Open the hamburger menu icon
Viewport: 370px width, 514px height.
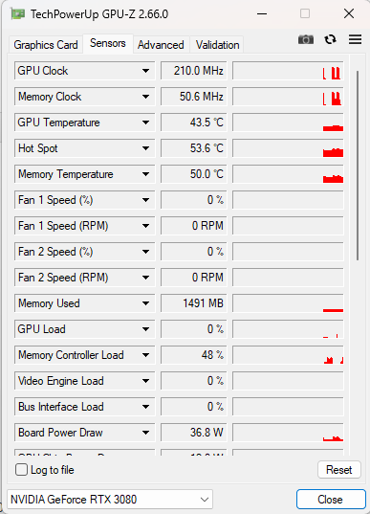(355, 39)
